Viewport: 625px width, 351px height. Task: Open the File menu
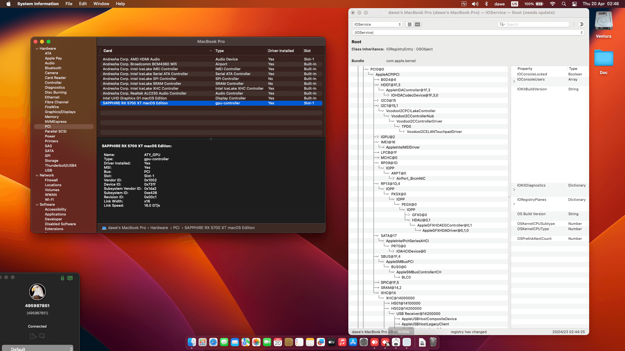69,4
